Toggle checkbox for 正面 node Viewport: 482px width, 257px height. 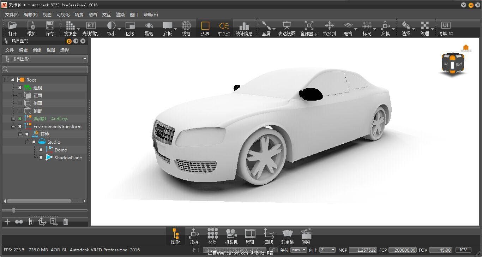(20, 95)
